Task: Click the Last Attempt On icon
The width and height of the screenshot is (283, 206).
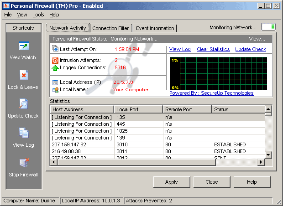Action: point(55,48)
